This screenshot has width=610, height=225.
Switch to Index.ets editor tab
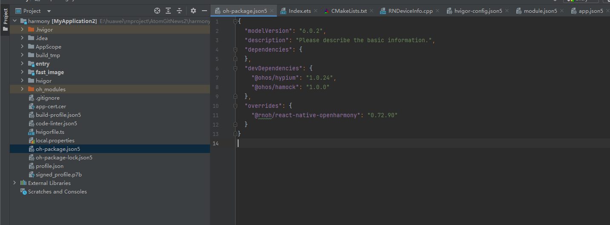point(300,11)
